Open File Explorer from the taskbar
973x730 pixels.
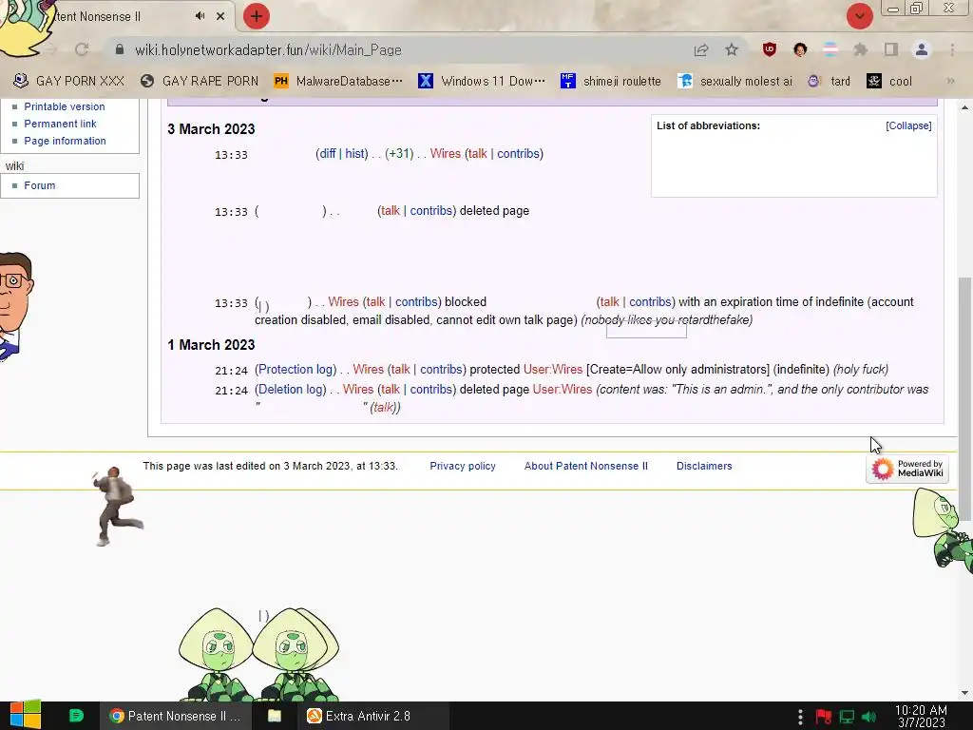[x=275, y=716]
